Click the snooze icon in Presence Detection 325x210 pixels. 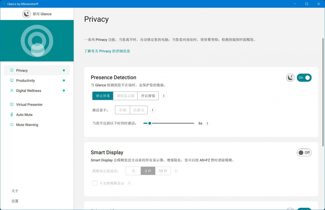(290, 77)
